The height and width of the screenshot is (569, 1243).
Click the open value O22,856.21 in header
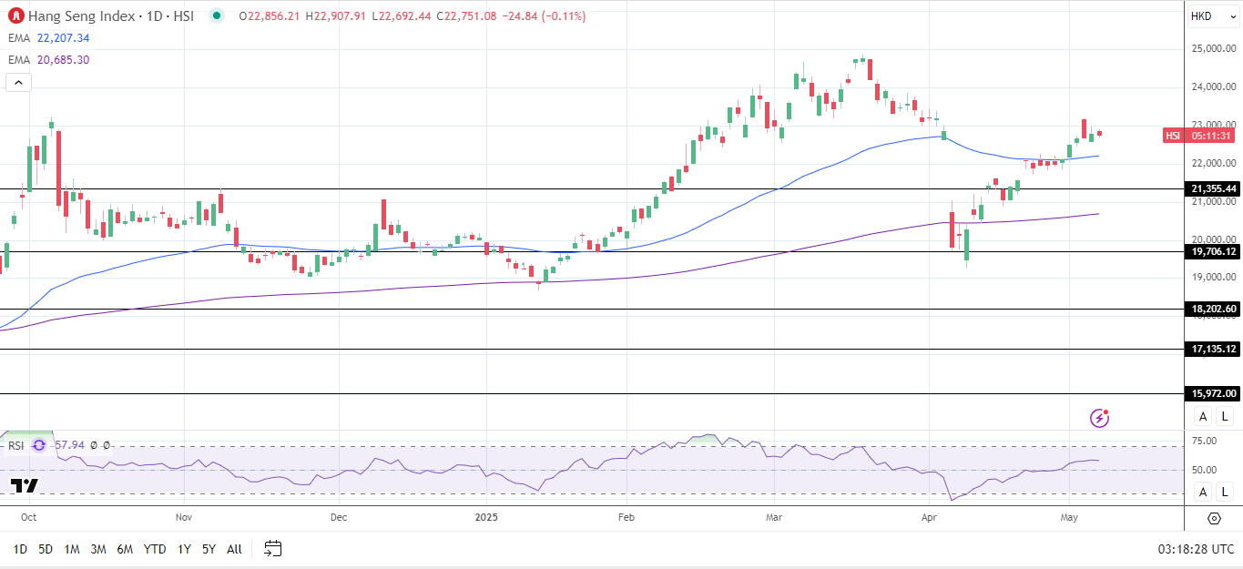pyautogui.click(x=270, y=16)
